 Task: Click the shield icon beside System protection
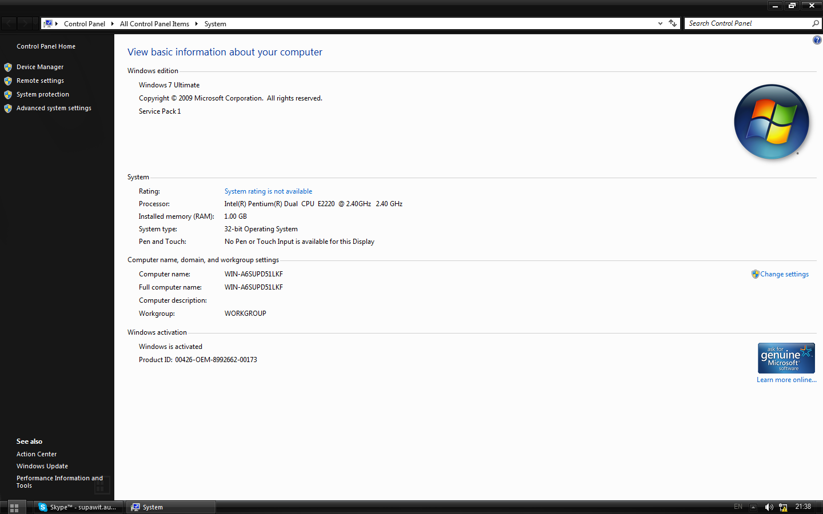pos(8,94)
